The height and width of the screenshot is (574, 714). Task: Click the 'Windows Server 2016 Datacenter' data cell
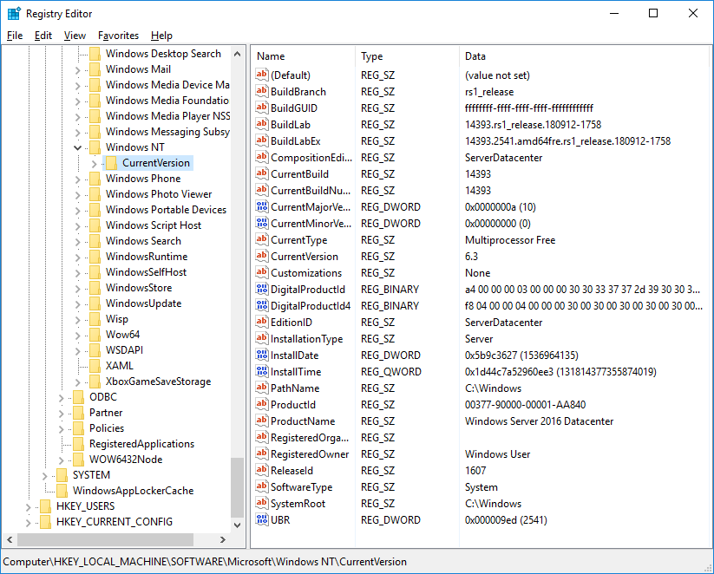(x=539, y=421)
